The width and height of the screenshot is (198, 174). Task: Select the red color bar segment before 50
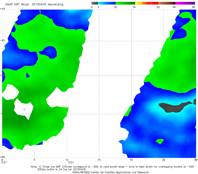pyautogui.click(x=154, y=3)
